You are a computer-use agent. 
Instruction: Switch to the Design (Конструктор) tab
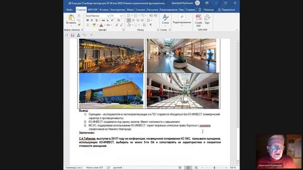(117, 9)
